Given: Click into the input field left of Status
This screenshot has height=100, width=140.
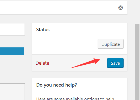Looking at the screenshot, I should [12, 29].
